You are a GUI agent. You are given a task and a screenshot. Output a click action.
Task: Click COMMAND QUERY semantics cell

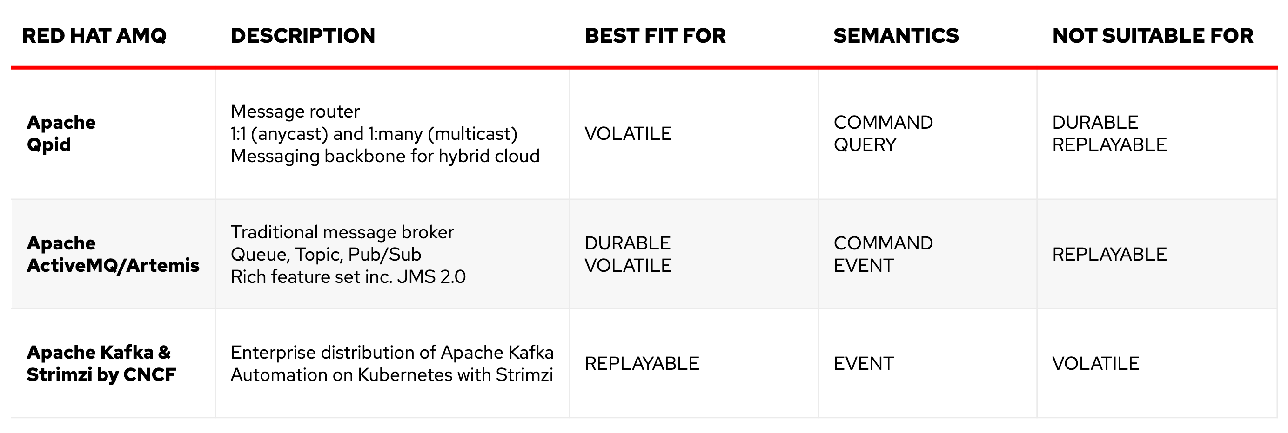883,133
